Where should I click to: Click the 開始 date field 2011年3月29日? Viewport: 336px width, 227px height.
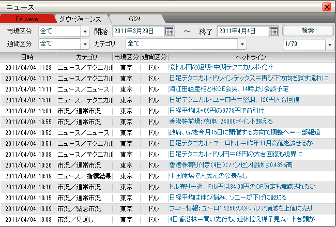pos(139,32)
